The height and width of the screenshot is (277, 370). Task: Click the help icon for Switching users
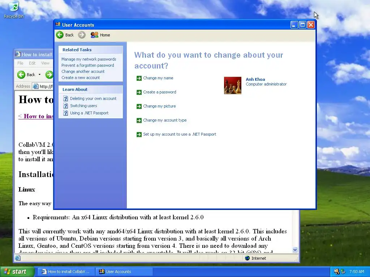[66, 106]
